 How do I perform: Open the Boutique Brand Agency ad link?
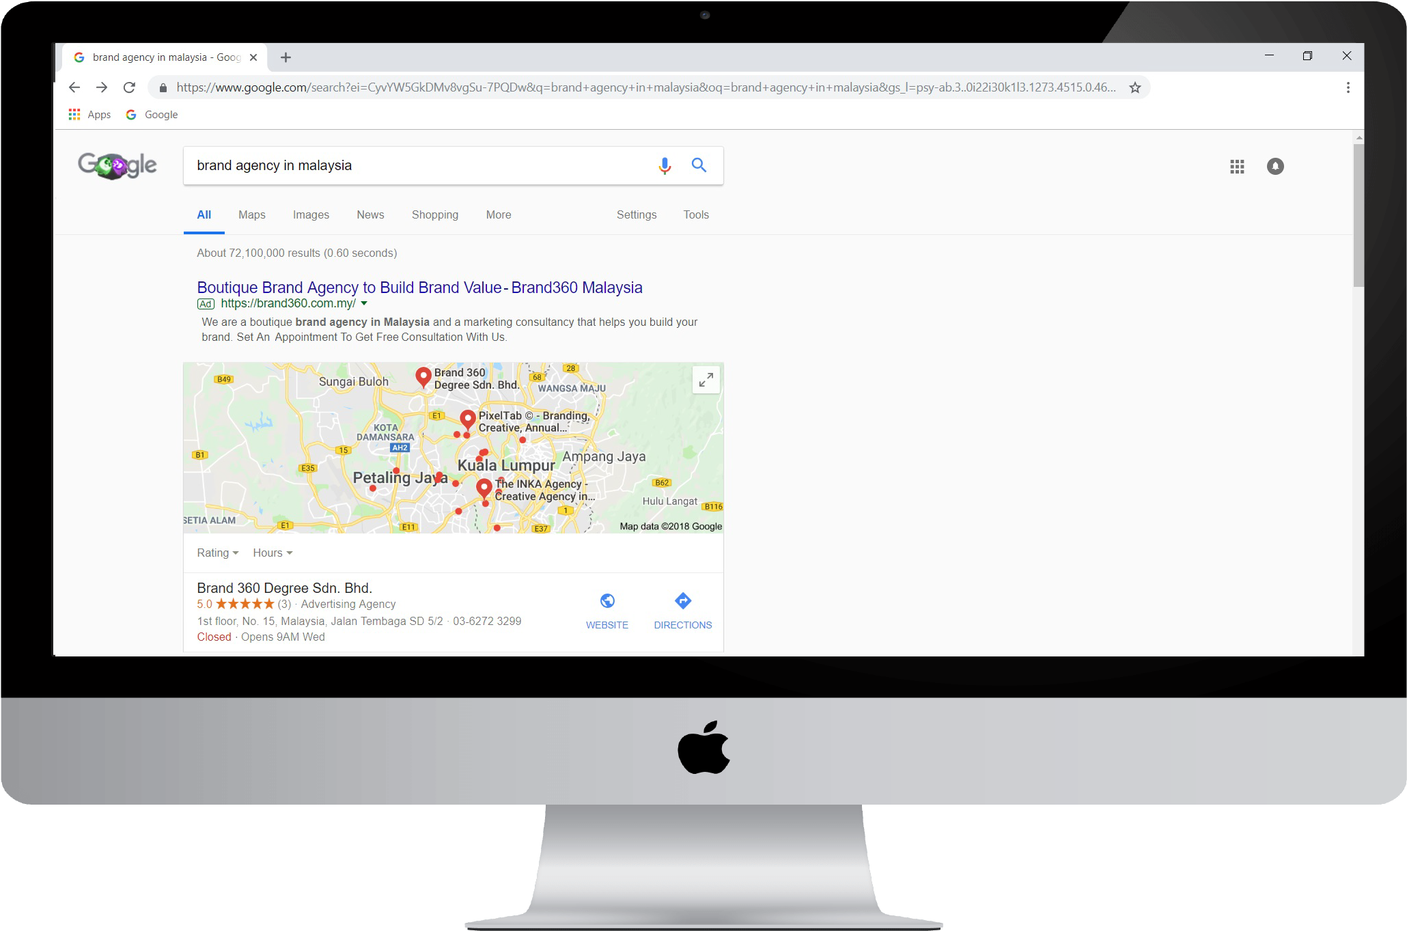coord(419,288)
